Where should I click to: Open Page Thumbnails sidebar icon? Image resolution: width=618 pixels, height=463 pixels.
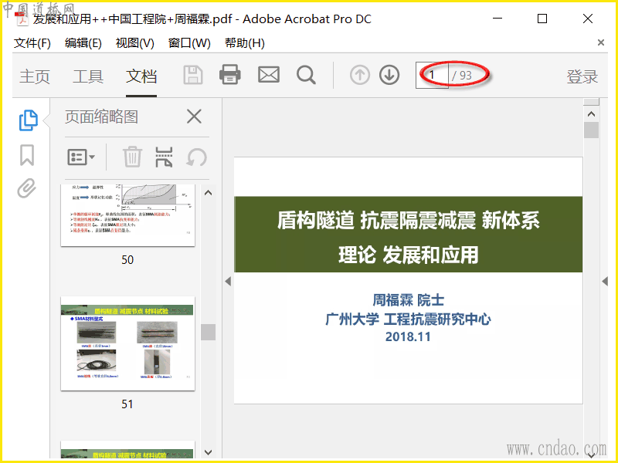tap(28, 120)
